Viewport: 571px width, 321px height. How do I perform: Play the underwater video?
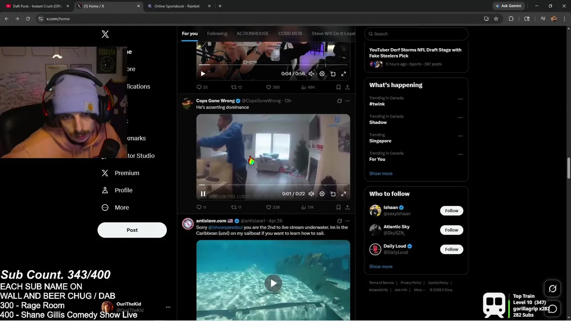[x=273, y=283]
